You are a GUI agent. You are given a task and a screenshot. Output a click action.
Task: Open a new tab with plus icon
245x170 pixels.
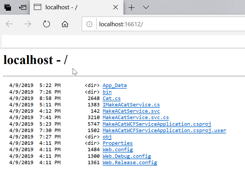[132, 7]
